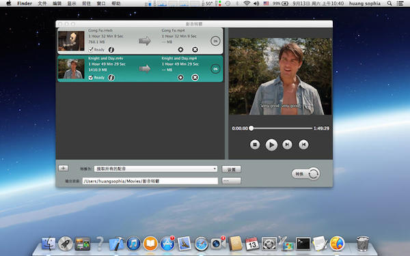The height and width of the screenshot is (256, 410).
Task: Remove Knight and Day with X icon
Action: [195, 77]
